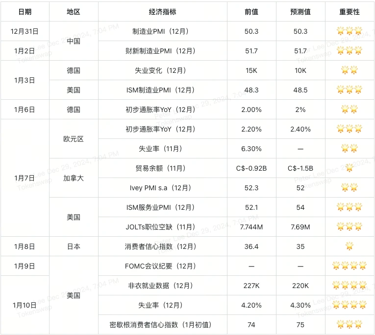Click the two stars for Ivey PMI s.a

[349, 188]
